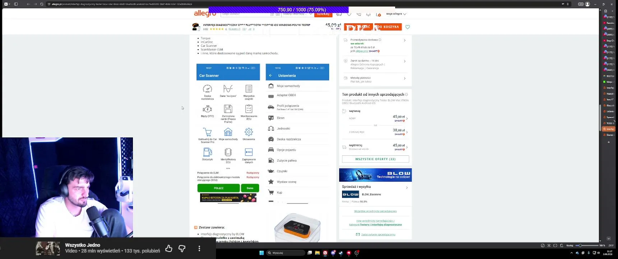Click SZUKAJ search button
Image resolution: width=618 pixels, height=259 pixels.
[323, 14]
